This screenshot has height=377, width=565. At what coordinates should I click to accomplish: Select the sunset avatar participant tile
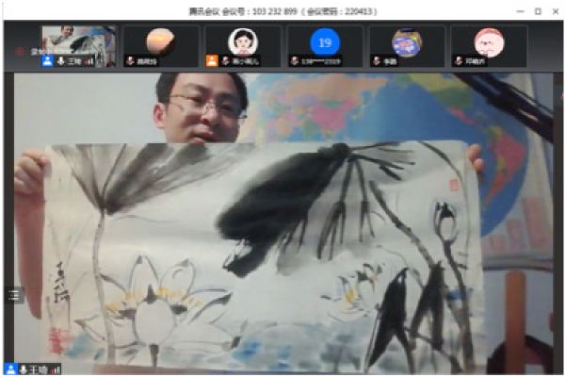[161, 46]
